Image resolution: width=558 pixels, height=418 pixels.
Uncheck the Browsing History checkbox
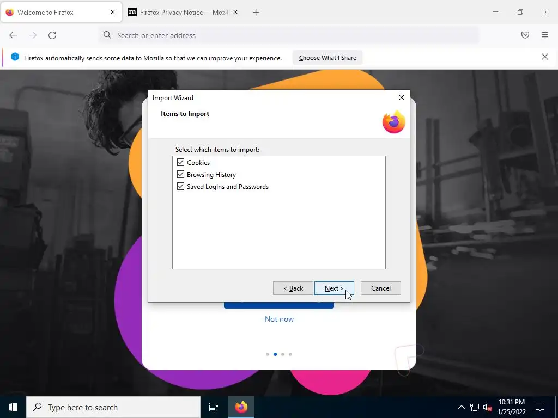pos(180,175)
